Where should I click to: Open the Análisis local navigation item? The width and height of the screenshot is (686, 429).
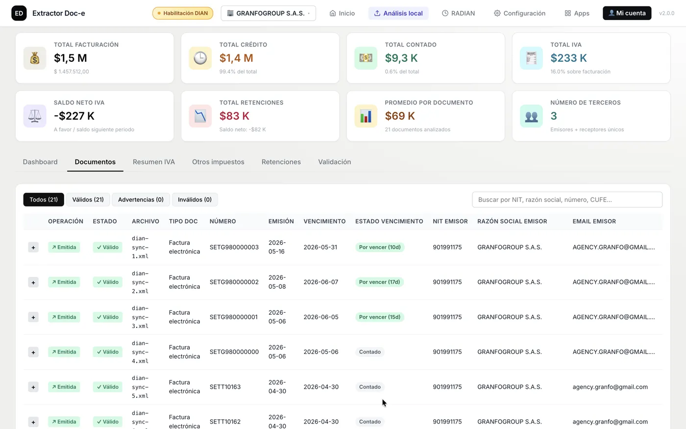[398, 13]
